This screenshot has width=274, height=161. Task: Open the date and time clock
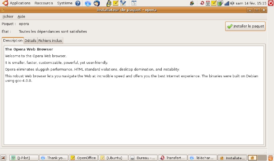click(251, 3)
